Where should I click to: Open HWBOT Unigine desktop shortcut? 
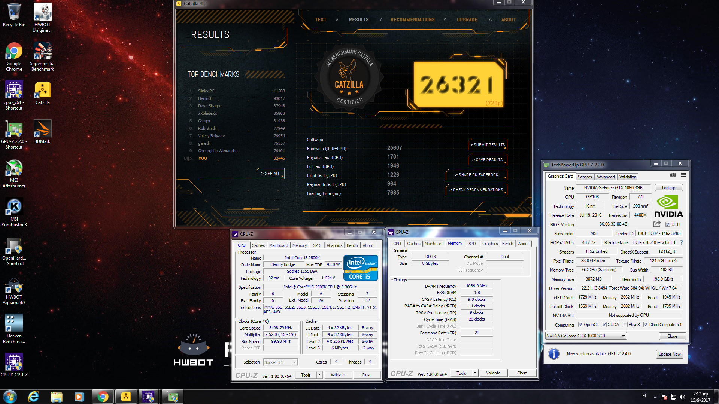point(42,18)
